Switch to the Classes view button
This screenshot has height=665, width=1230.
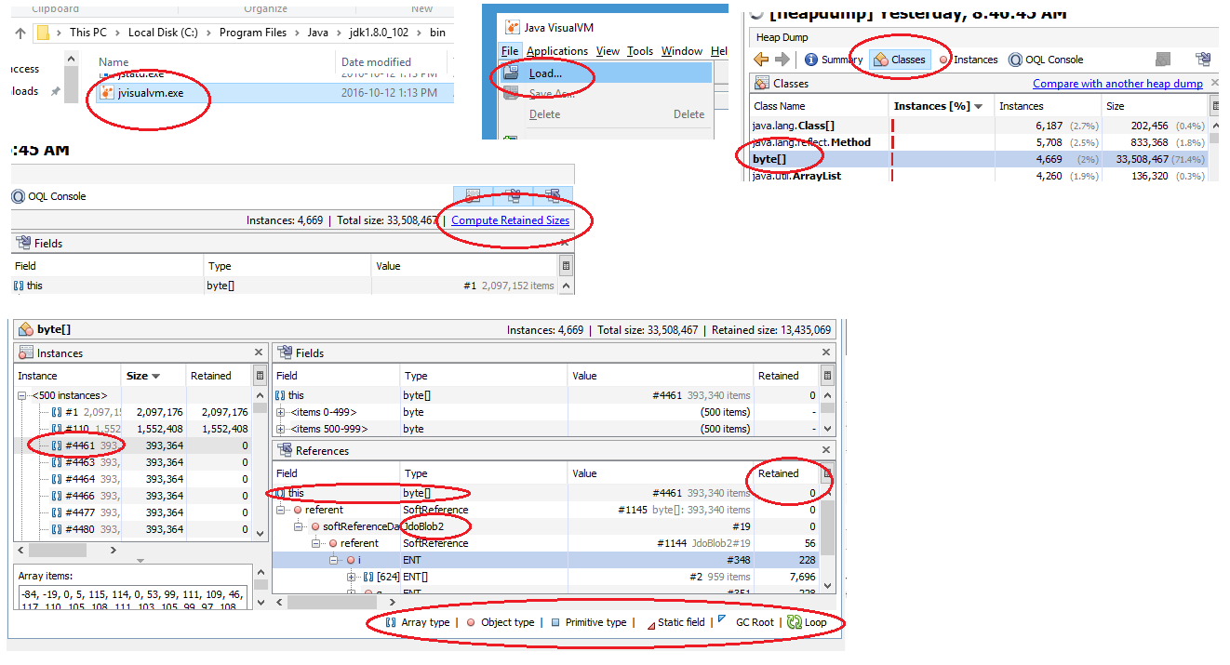coord(899,60)
